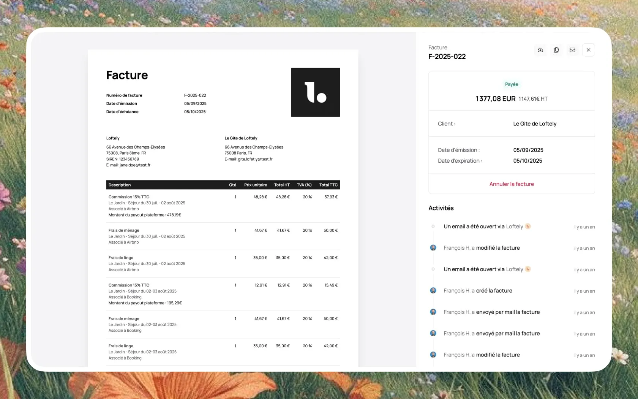Image resolution: width=638 pixels, height=399 pixels.
Task: Click the Date d'échéance label in document
Action: pos(122,112)
